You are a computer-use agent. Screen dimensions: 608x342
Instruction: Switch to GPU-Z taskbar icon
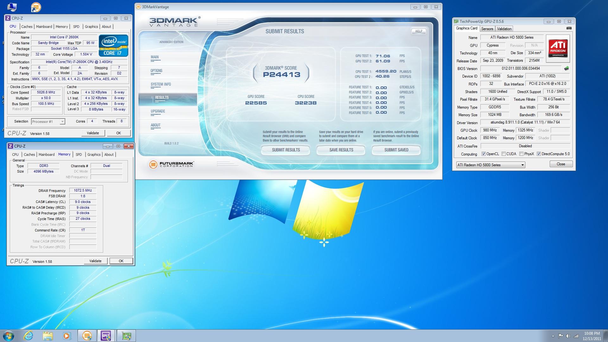(126, 336)
